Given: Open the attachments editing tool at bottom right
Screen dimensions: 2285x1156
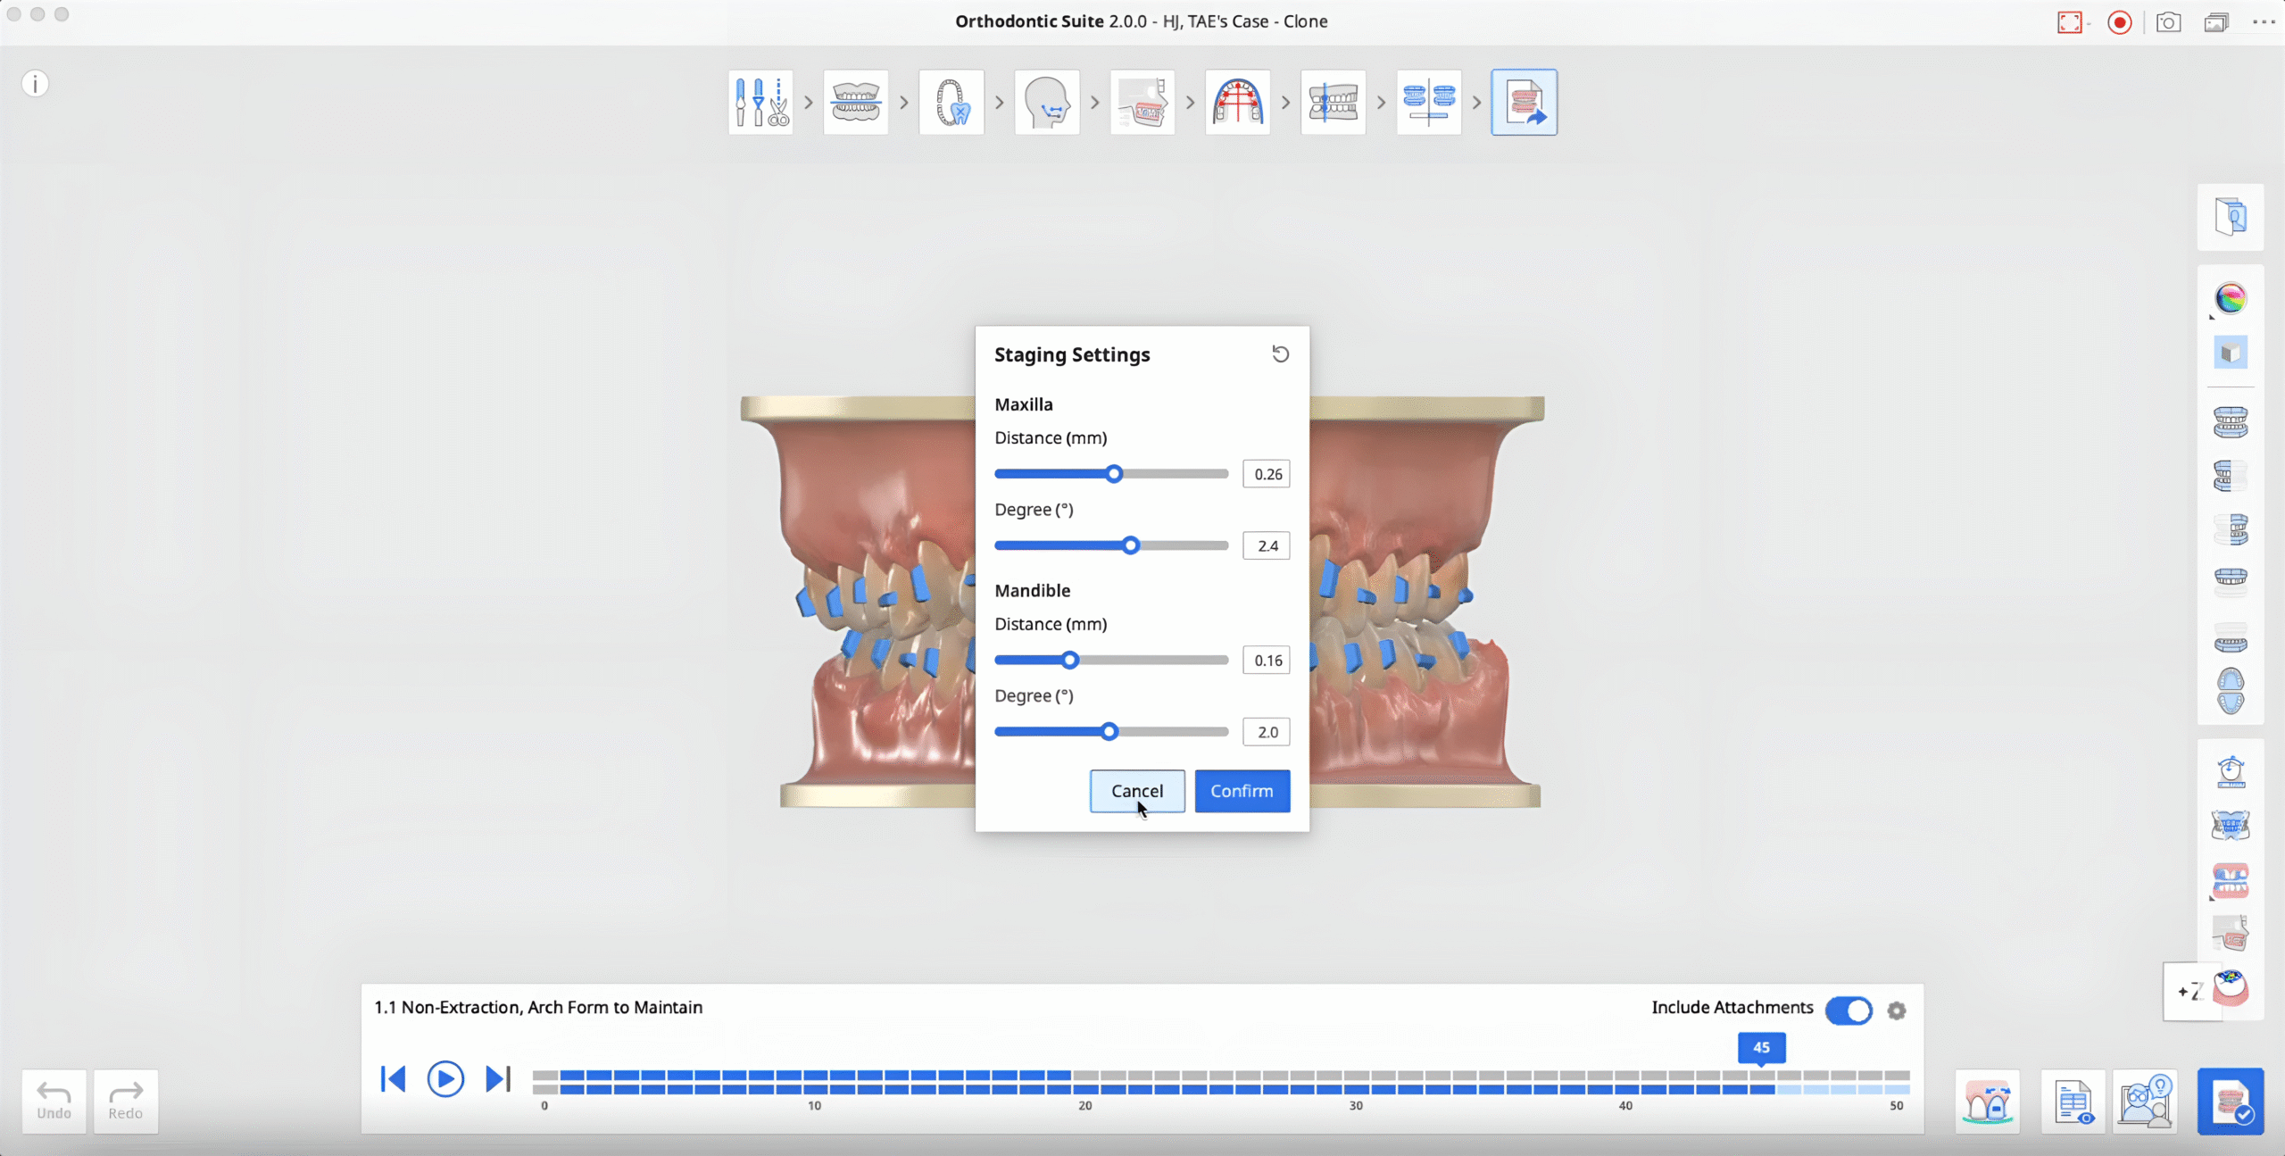Looking at the screenshot, I should [x=1988, y=1102].
